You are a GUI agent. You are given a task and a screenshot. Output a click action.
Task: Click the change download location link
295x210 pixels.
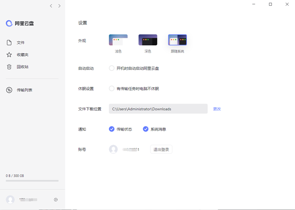(217, 109)
